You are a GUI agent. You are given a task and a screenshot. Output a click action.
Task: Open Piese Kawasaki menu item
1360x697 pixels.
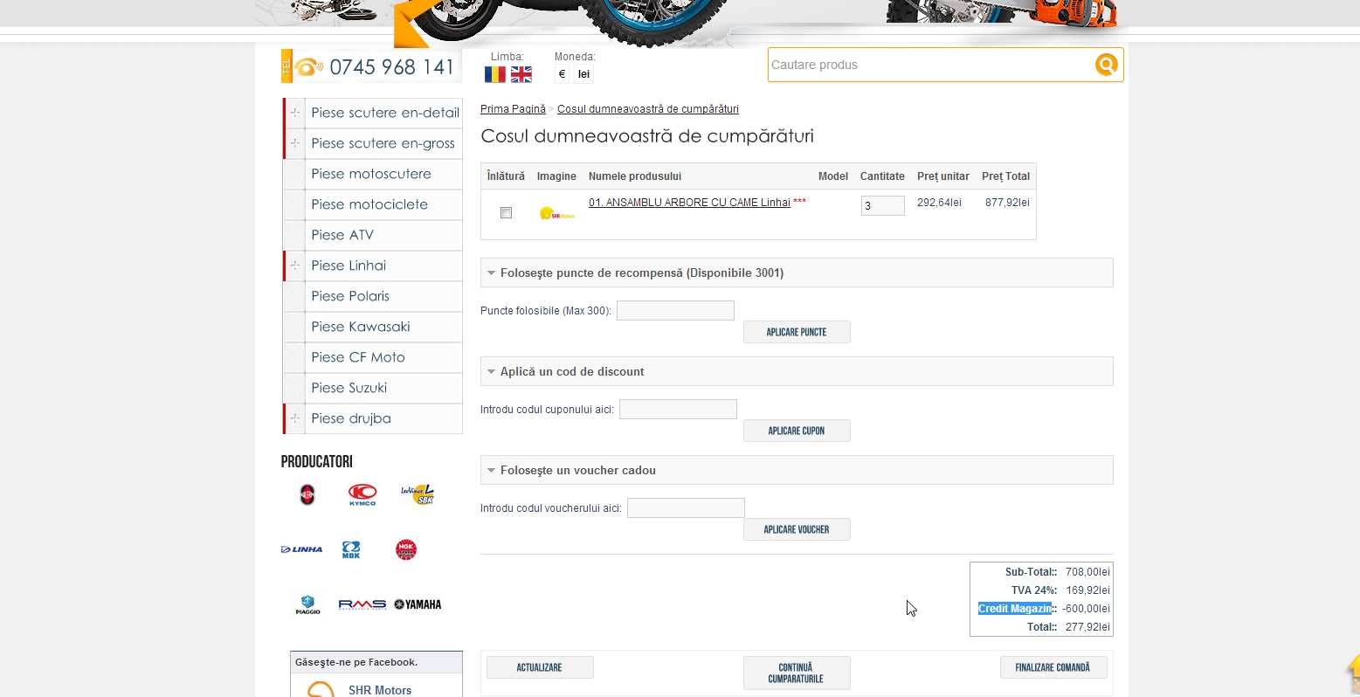click(360, 327)
